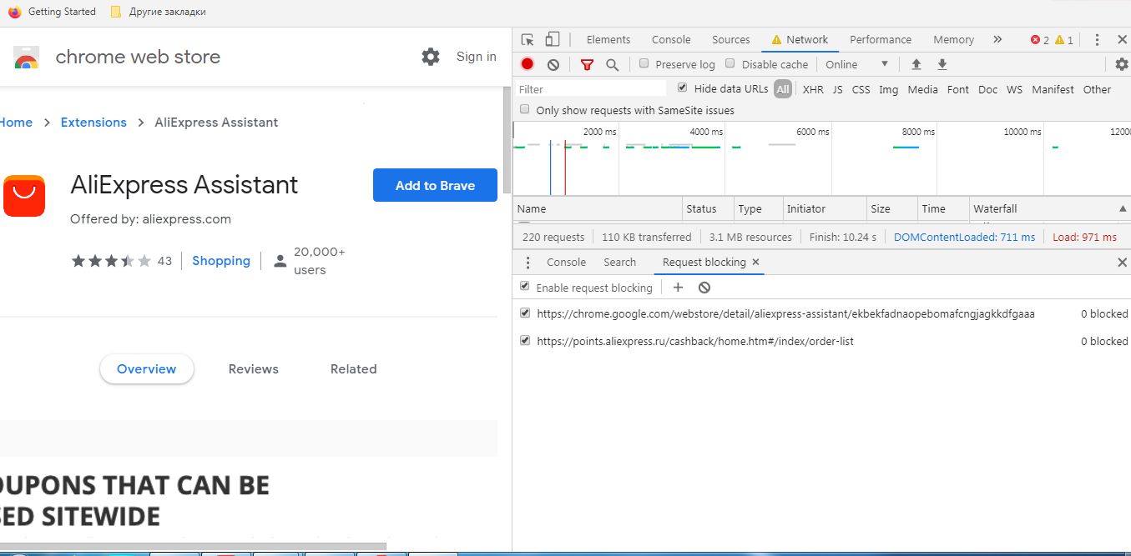This screenshot has height=556, width=1131.
Task: Select the All request filter
Action: (782, 89)
